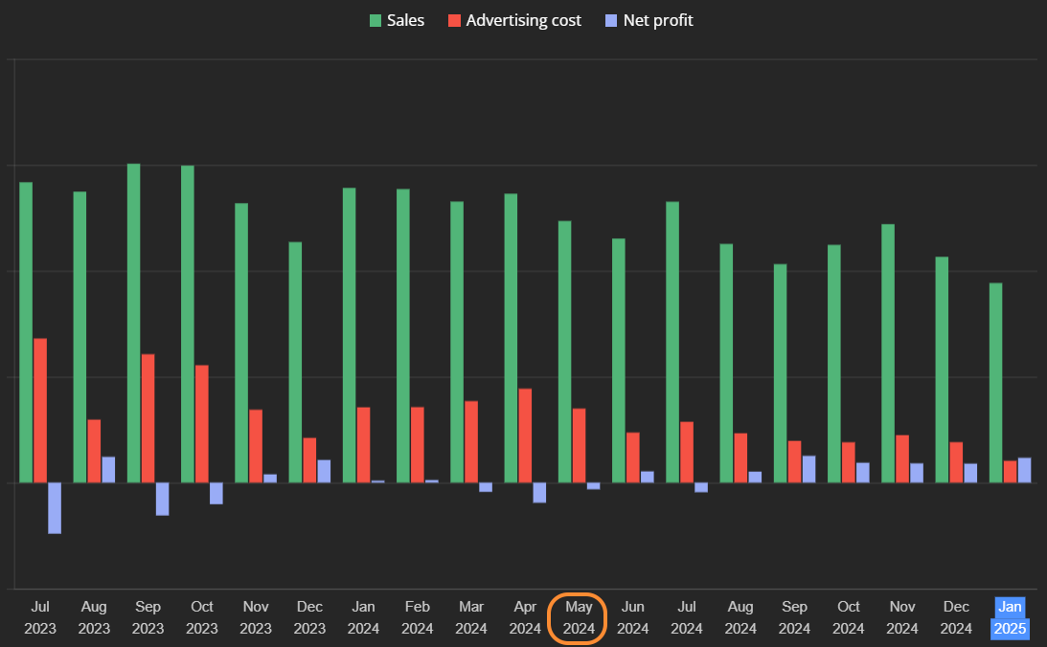This screenshot has height=647, width=1047.
Task: Click the Sep 2023 green Sales bar
Action: coord(133,323)
